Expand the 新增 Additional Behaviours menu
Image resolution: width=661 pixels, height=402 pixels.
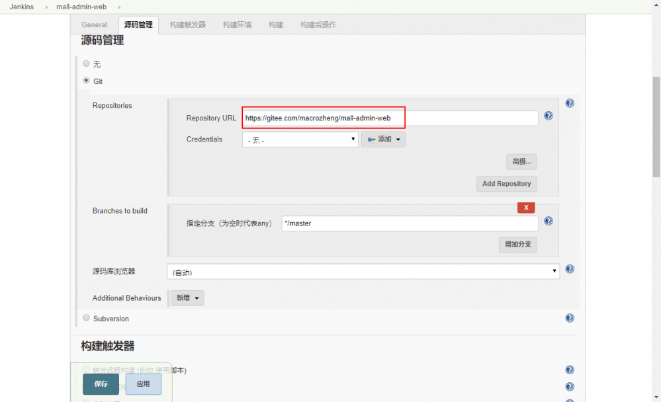click(x=187, y=298)
